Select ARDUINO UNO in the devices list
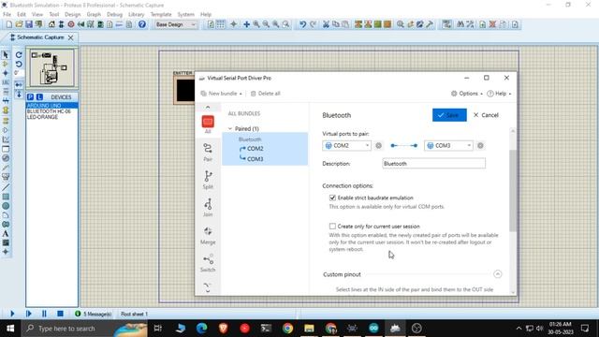Image resolution: width=599 pixels, height=337 pixels. (52, 105)
